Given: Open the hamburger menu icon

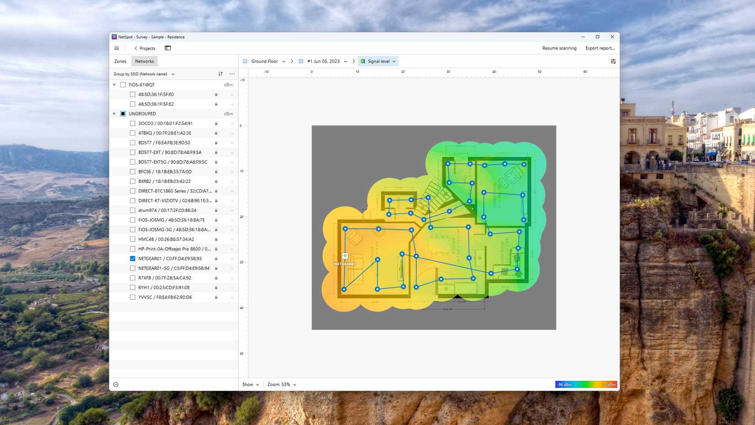Looking at the screenshot, I should pos(117,48).
